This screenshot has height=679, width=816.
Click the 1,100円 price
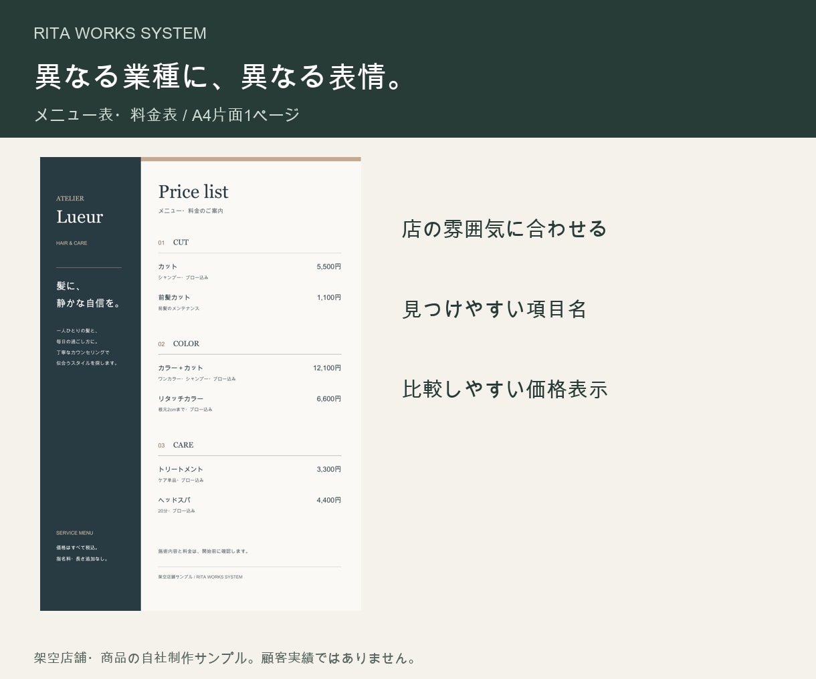point(329,297)
